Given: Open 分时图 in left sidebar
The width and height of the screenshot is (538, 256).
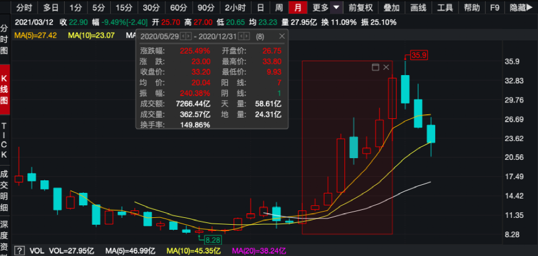Looking at the screenshot, I should click(x=4, y=39).
